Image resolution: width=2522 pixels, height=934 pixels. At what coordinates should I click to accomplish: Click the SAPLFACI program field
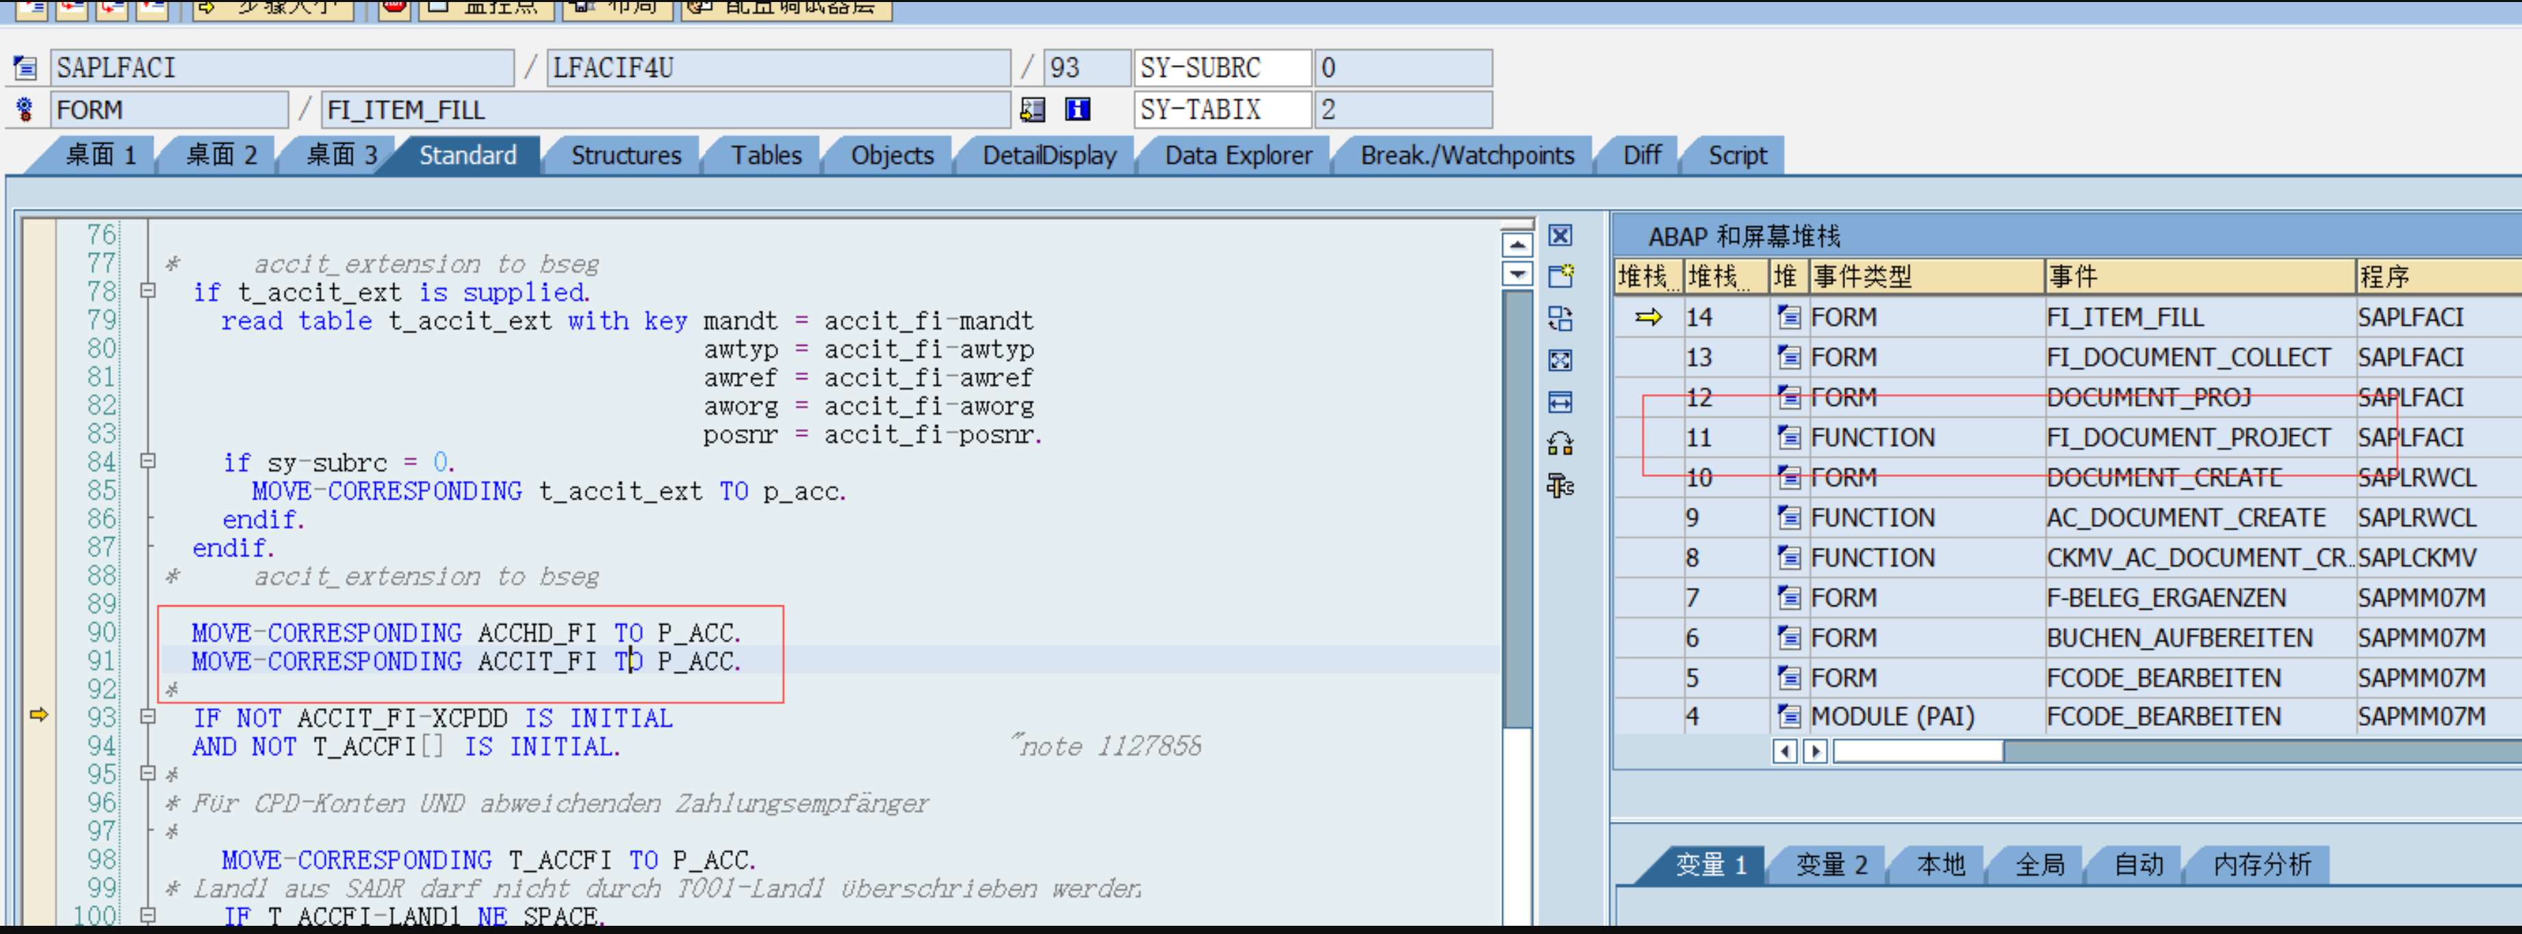pyautogui.click(x=282, y=68)
